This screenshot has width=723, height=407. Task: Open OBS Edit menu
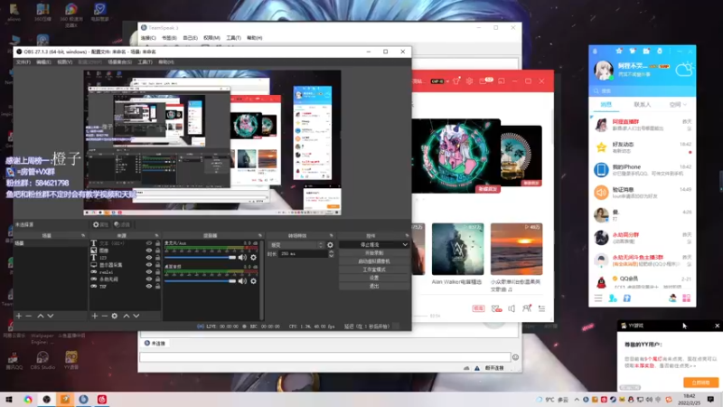43,62
